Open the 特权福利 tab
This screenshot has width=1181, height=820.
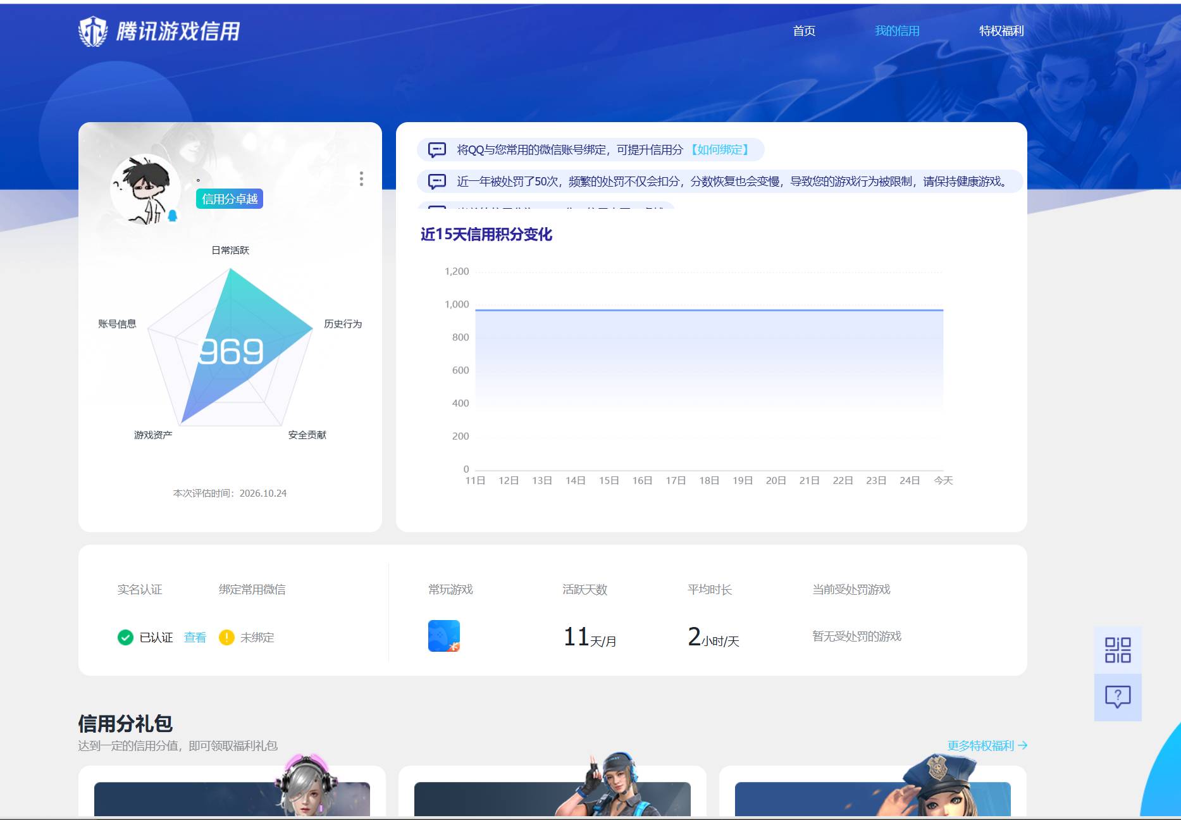[x=1001, y=31]
